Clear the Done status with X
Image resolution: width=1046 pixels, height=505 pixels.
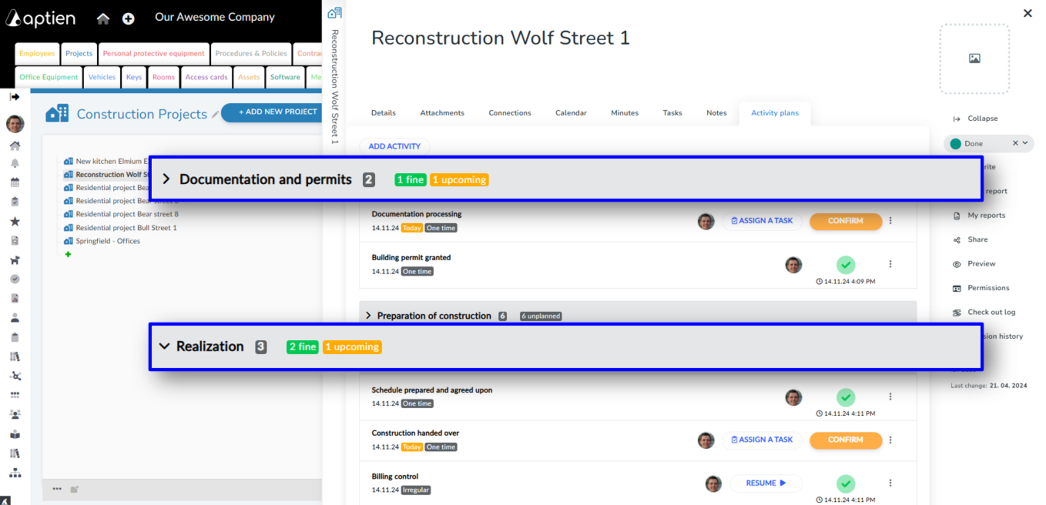(1015, 143)
